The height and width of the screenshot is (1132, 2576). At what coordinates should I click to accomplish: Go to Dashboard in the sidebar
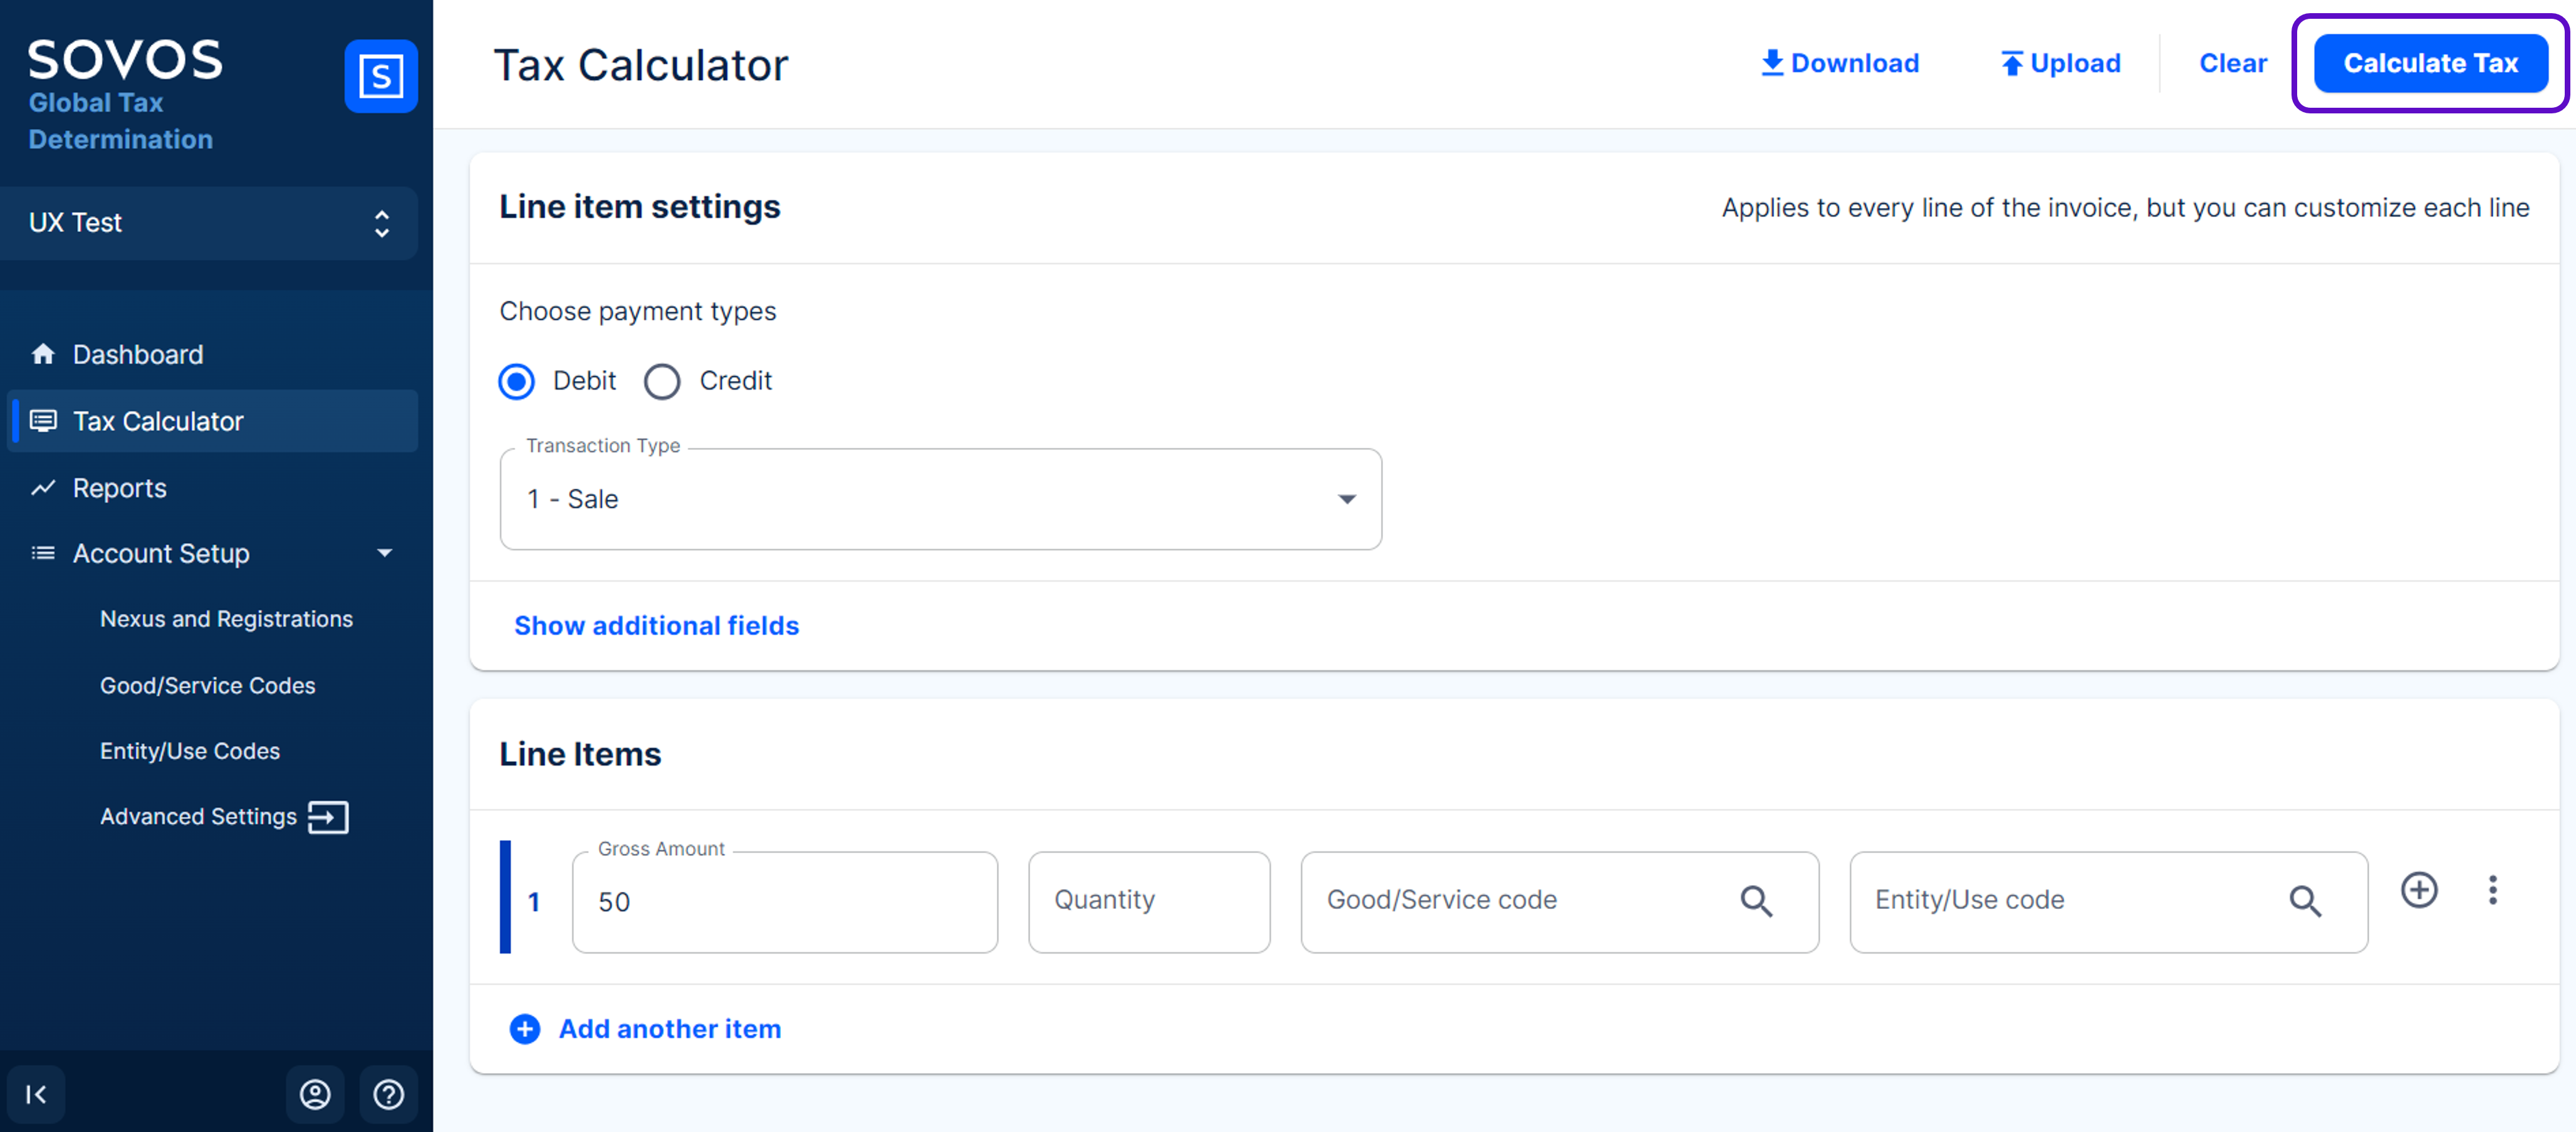(138, 354)
